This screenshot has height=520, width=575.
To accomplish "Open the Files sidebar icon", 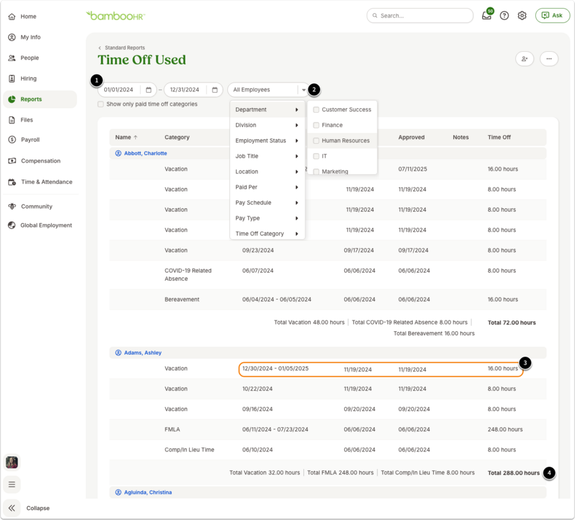I will [x=11, y=120].
